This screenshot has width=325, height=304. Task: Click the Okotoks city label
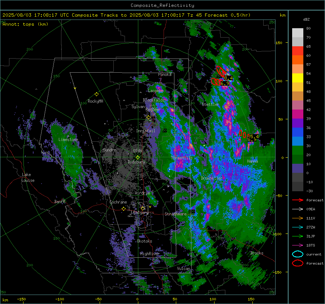(x=144, y=241)
